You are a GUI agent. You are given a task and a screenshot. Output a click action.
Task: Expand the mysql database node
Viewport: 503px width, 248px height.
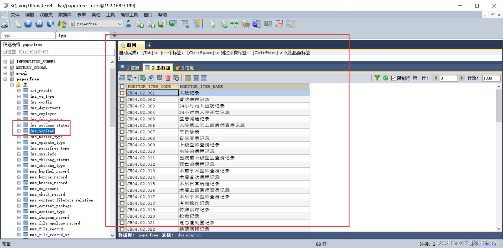pyautogui.click(x=5, y=73)
